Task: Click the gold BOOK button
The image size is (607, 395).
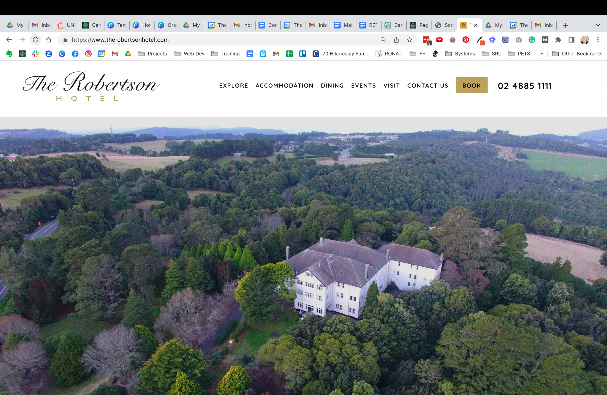Action: pyautogui.click(x=472, y=85)
